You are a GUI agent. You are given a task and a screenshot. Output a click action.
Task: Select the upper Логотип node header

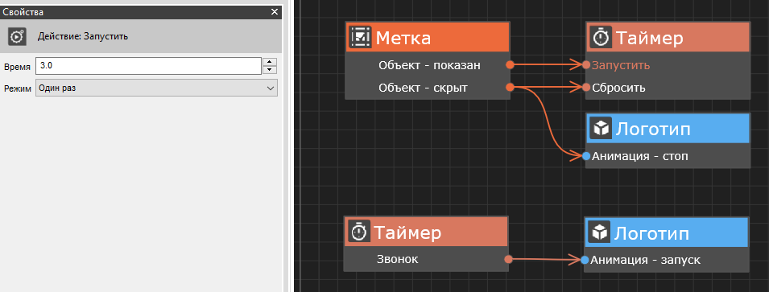[668, 129]
